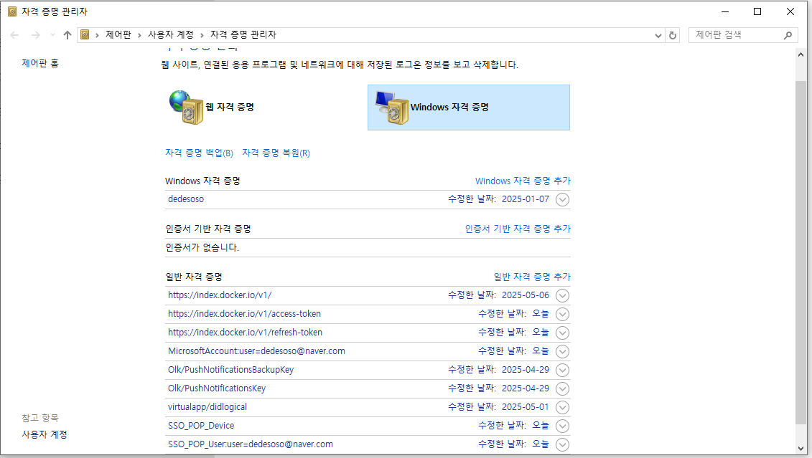Screen dimensions: 812x458
Task: Expand virtualapp/didlogical chevron
Action: pos(562,407)
